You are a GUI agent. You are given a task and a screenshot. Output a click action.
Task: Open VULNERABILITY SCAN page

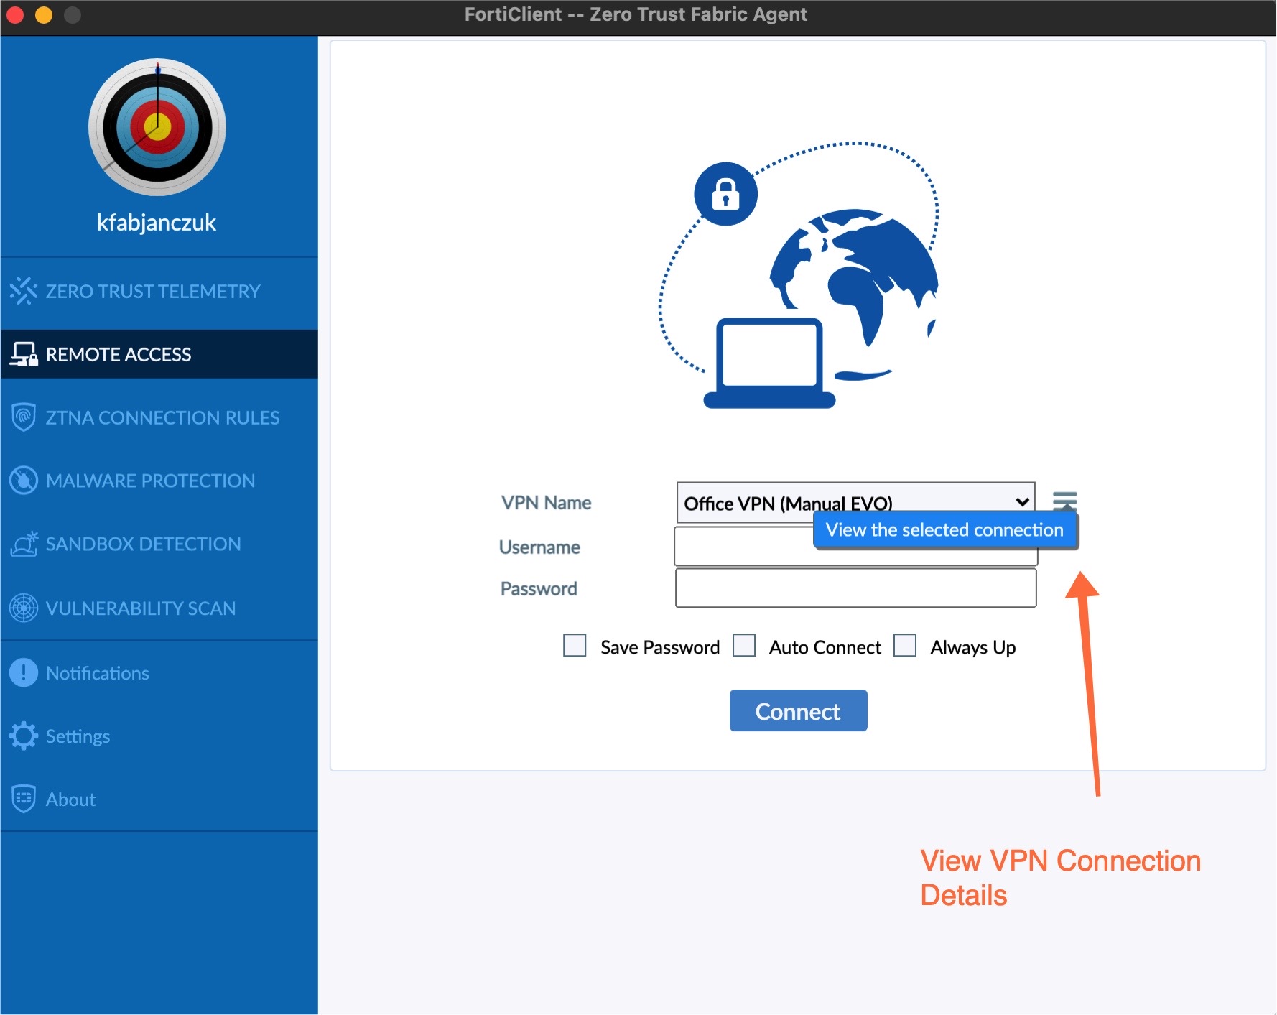tap(159, 608)
